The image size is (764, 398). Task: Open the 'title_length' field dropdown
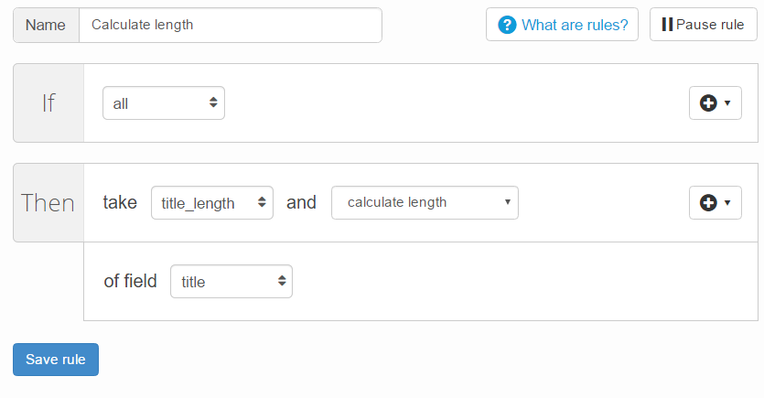(212, 203)
